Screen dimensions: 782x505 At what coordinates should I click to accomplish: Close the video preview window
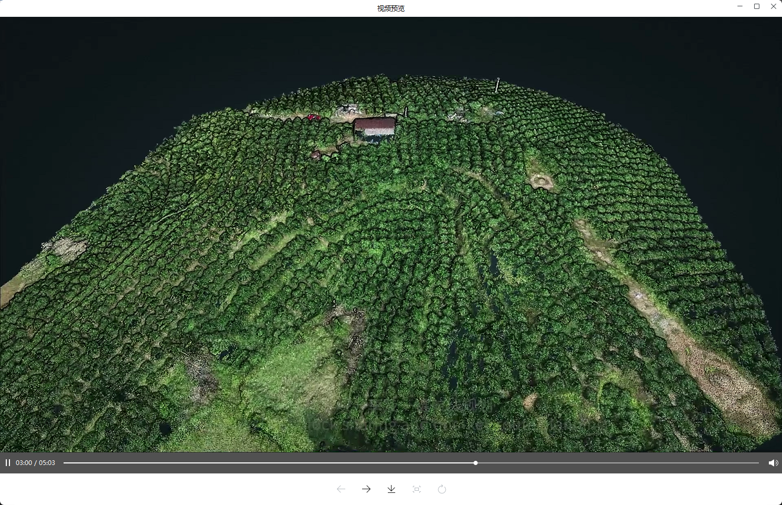(774, 6)
